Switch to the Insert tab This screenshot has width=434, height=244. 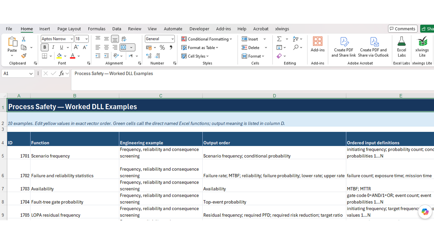(x=44, y=29)
